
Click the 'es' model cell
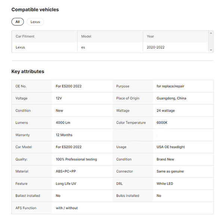[x=83, y=47]
